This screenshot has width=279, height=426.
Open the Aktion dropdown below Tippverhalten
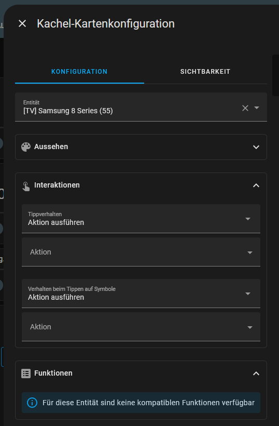click(141, 252)
